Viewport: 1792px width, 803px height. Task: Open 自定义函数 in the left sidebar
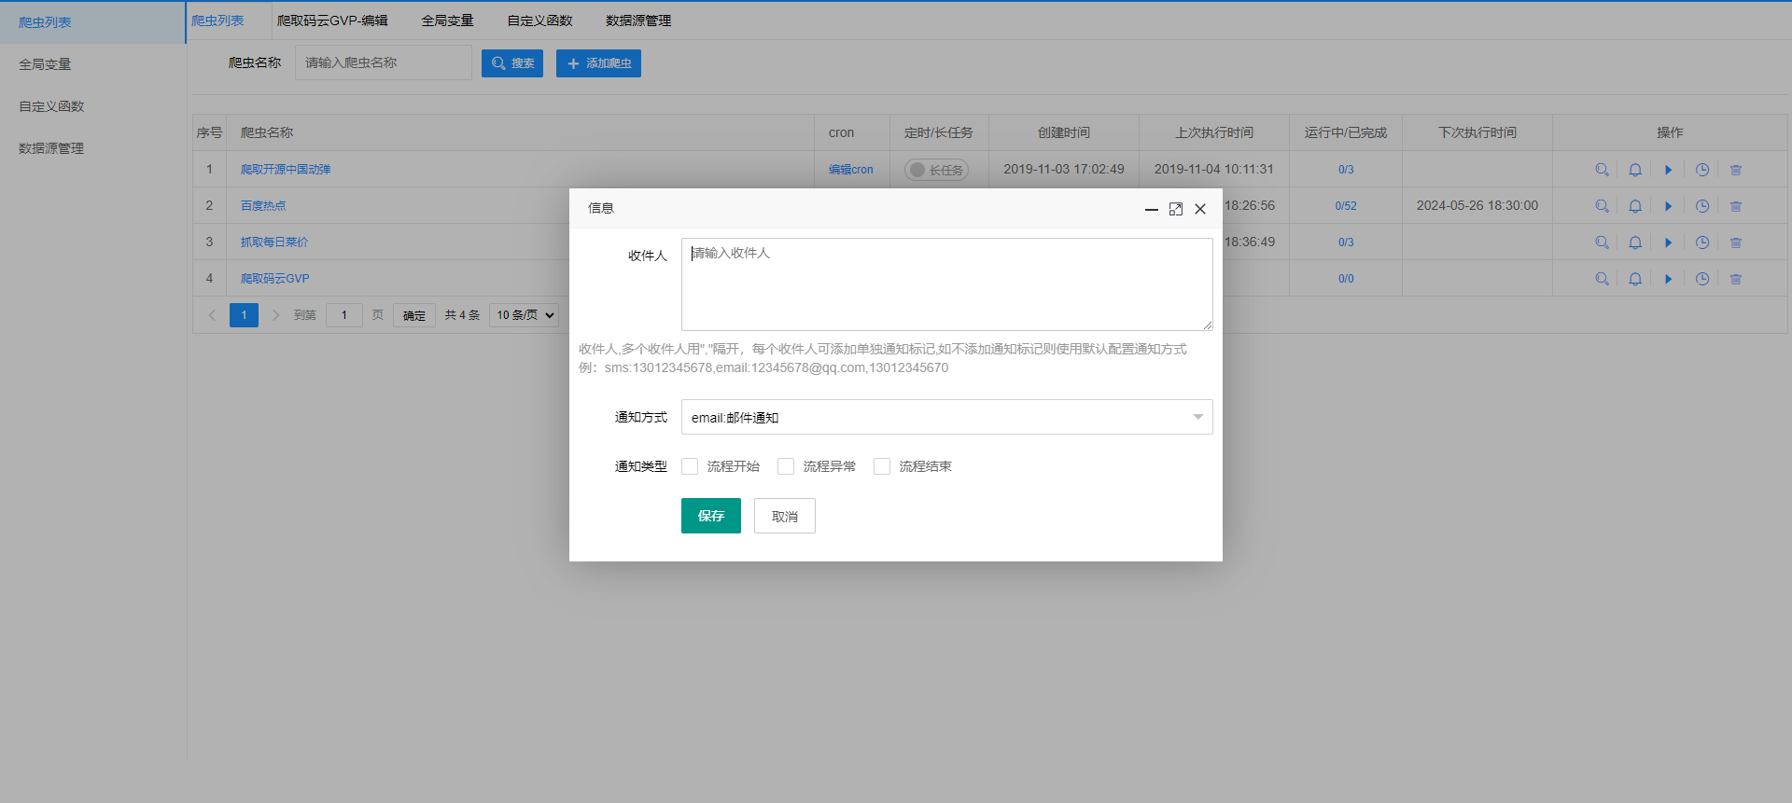coord(92,106)
